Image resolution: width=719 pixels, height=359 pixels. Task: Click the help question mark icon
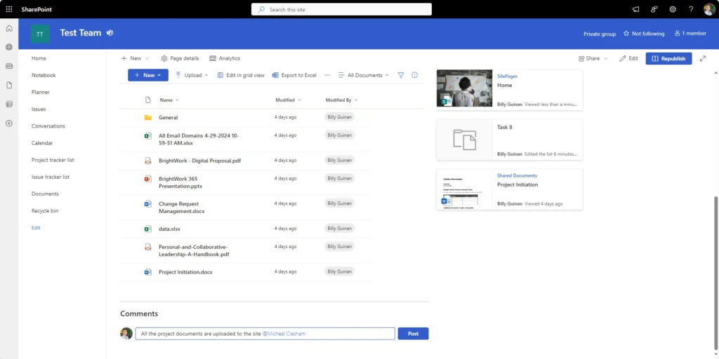point(691,9)
